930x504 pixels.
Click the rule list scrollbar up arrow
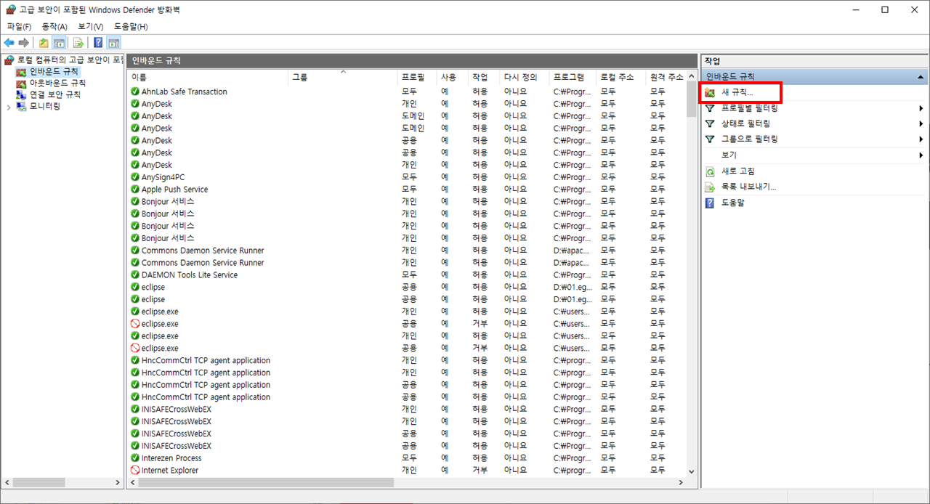(x=692, y=76)
